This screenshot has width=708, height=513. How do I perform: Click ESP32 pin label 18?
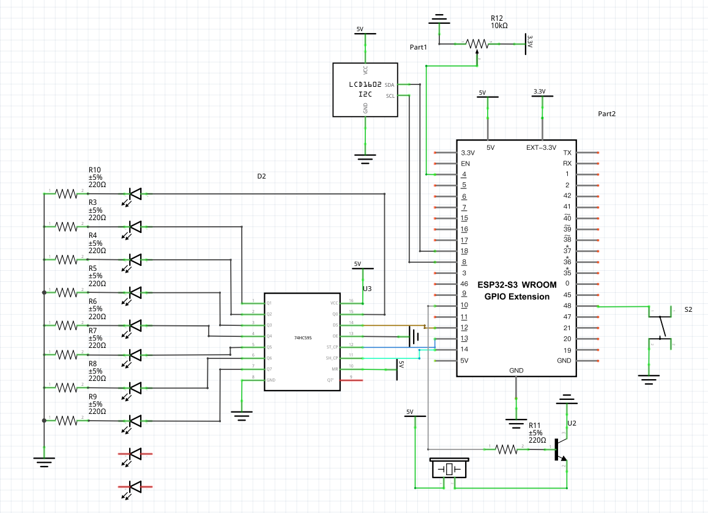point(464,251)
